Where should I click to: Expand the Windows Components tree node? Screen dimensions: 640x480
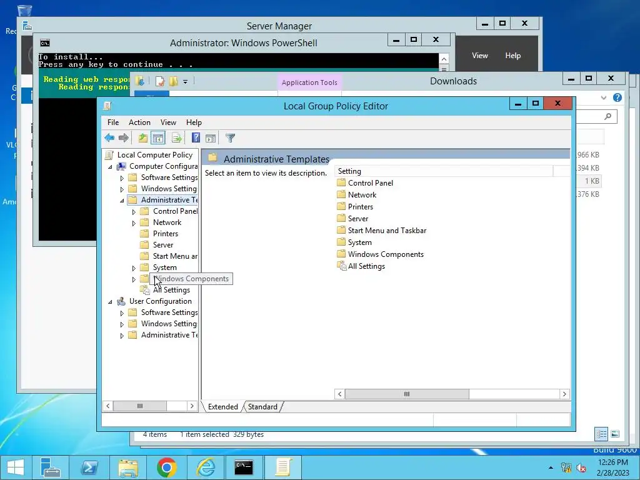coord(134,279)
